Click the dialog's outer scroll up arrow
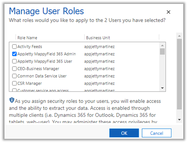The image size is (188, 143). tap(179, 35)
